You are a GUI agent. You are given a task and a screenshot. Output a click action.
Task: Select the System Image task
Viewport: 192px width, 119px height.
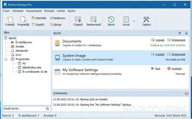121,57
